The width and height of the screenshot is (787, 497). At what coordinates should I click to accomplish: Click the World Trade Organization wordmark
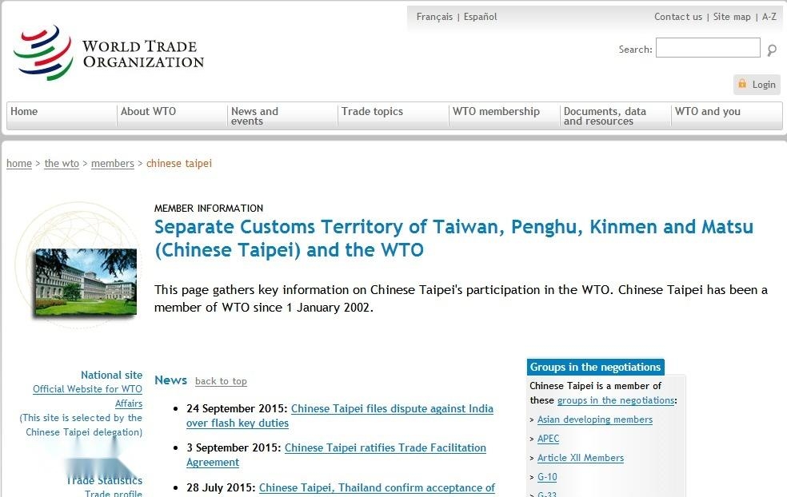[x=143, y=54]
